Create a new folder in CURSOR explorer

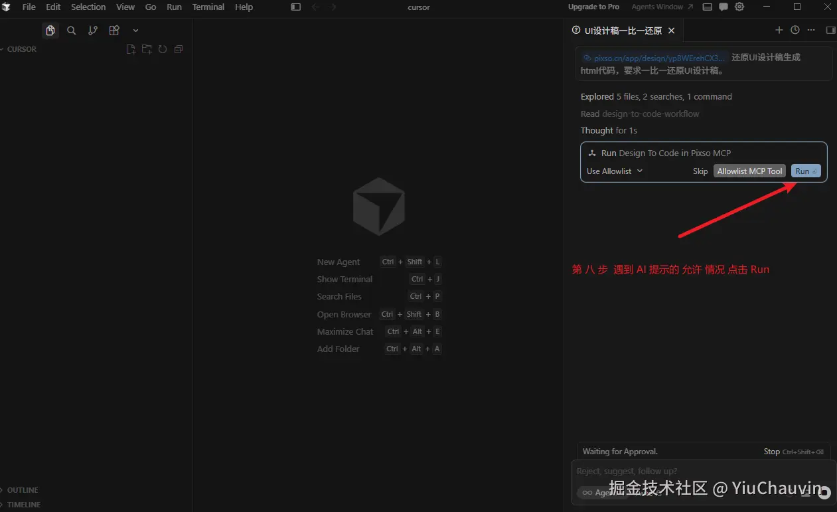point(147,49)
